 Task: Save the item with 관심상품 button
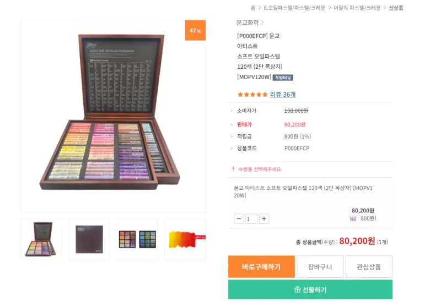pyautogui.click(x=369, y=267)
